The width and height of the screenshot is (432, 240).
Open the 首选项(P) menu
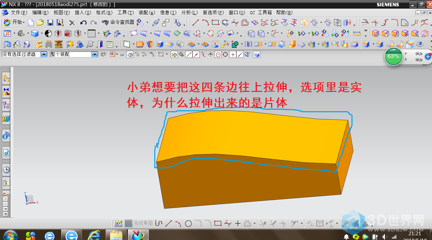tap(213, 12)
